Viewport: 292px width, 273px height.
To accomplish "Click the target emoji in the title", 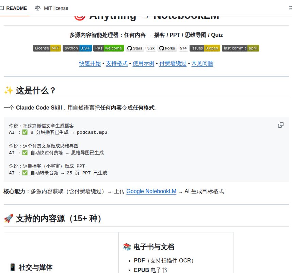I will pos(80,18).
